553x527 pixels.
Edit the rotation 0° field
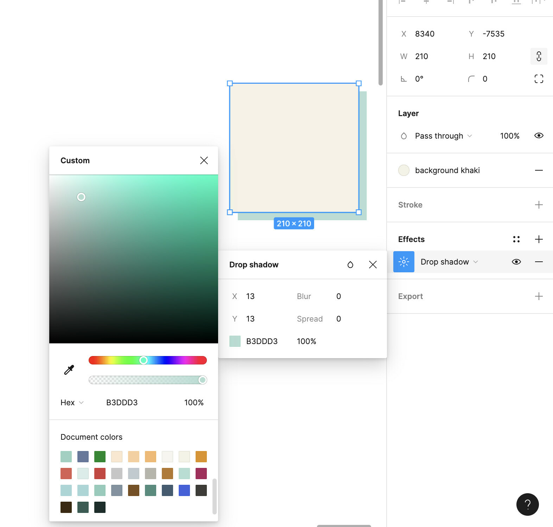tap(419, 79)
